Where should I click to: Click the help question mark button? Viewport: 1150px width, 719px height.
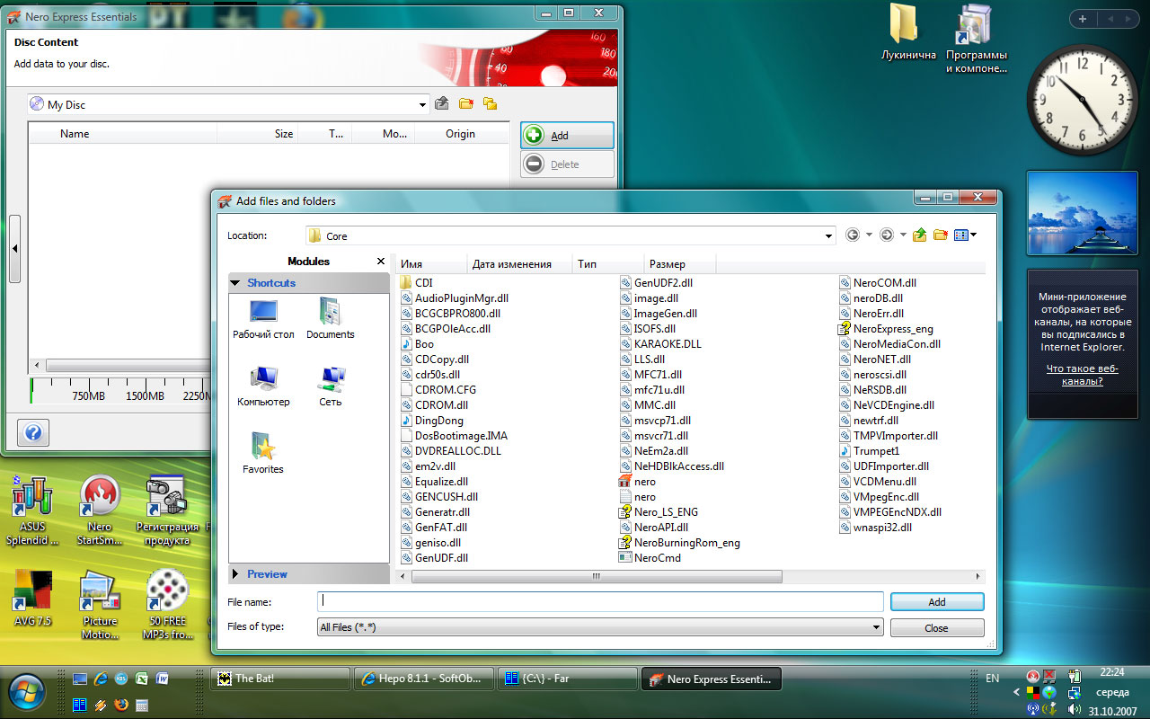[33, 432]
